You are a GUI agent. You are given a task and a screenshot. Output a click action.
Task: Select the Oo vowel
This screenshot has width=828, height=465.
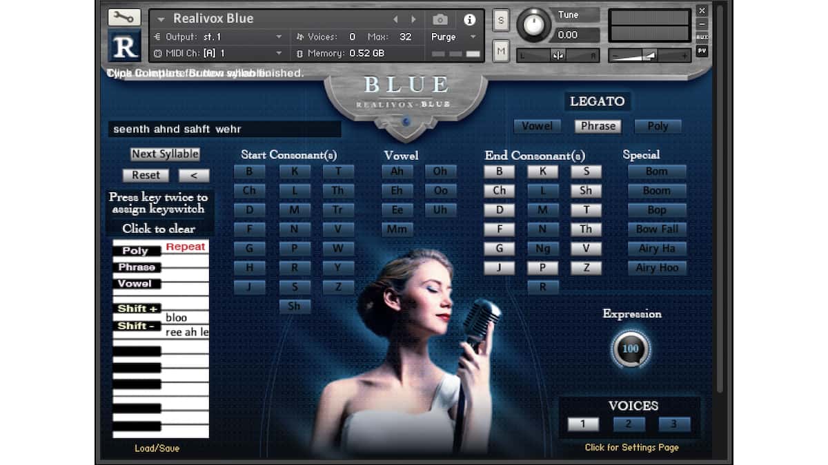pos(440,191)
